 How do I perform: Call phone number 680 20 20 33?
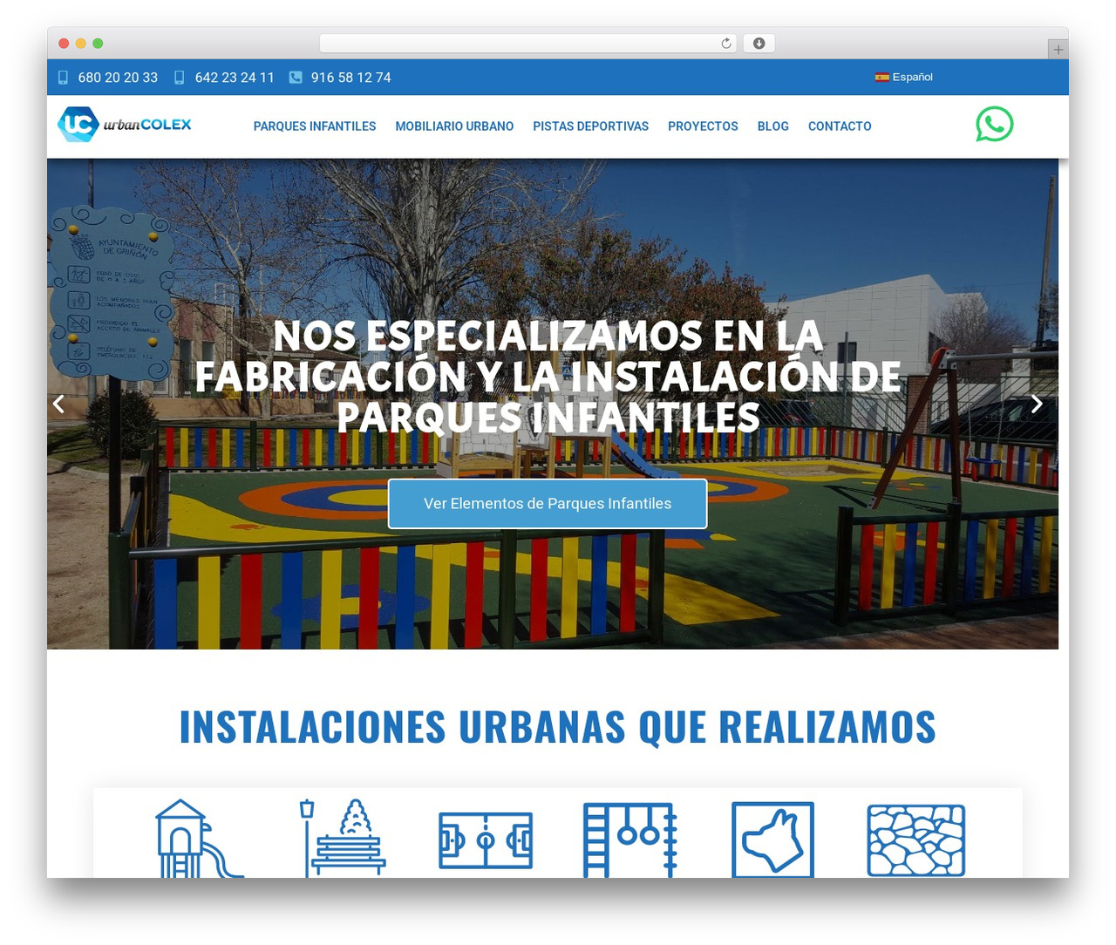coord(118,78)
